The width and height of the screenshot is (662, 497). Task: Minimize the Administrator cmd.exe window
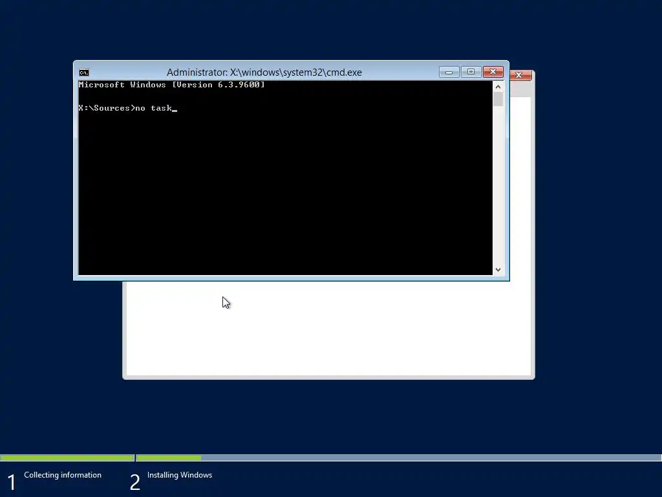click(449, 72)
